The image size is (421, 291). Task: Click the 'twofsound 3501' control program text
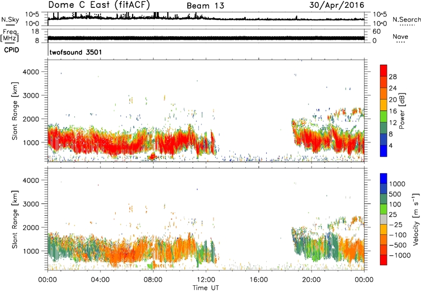click(76, 52)
